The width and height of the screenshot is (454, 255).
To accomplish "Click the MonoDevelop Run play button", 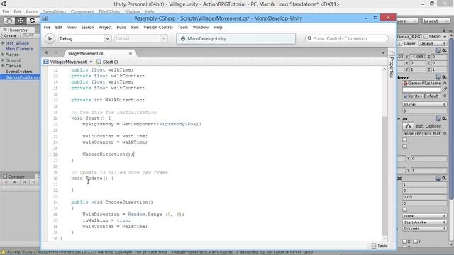I will (50, 38).
